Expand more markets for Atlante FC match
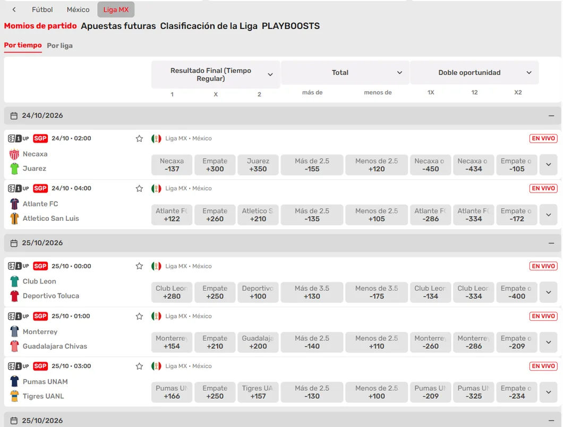This screenshot has width=563, height=427. [x=549, y=215]
